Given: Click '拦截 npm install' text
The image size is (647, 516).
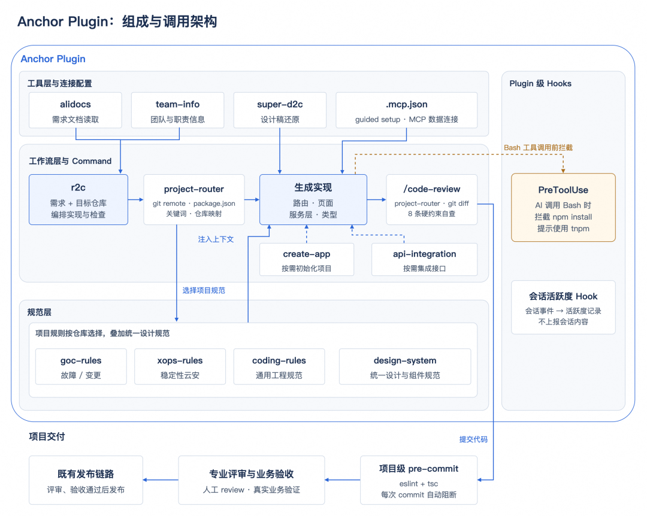Looking at the screenshot, I should (x=563, y=217).
